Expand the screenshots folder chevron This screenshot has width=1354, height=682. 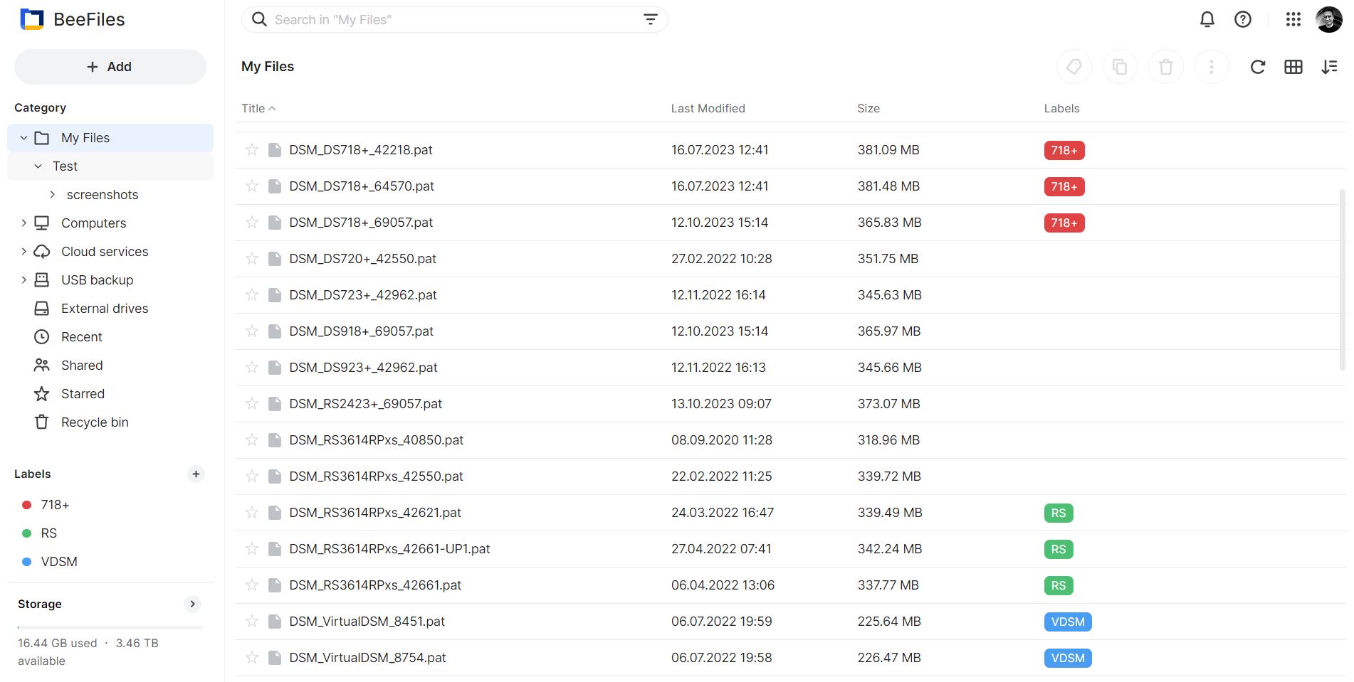click(52, 195)
